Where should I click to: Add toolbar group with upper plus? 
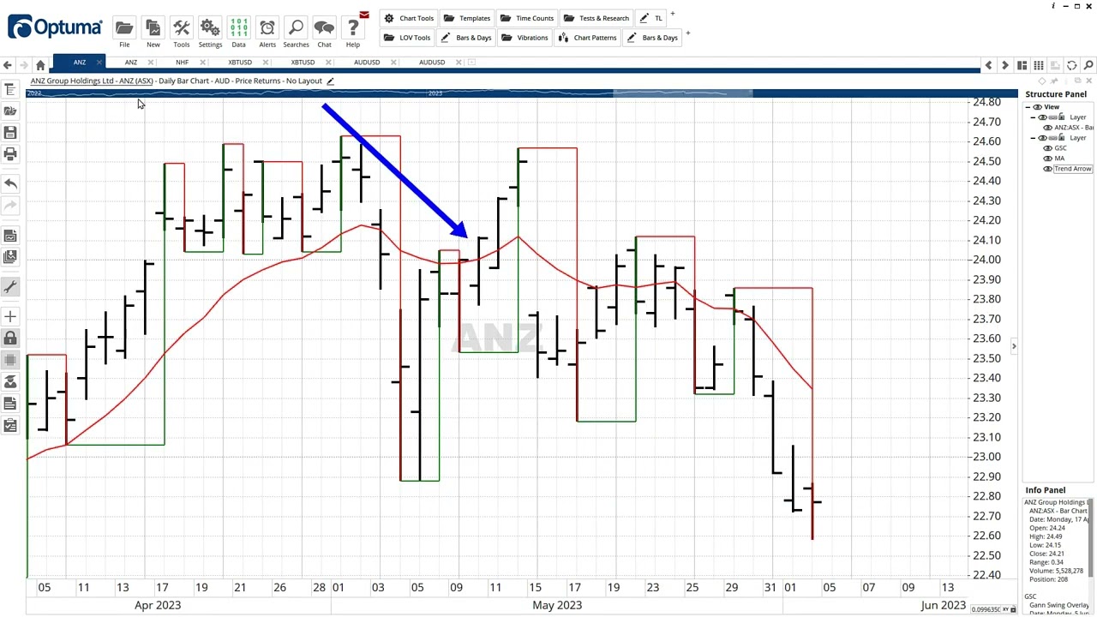point(673,14)
